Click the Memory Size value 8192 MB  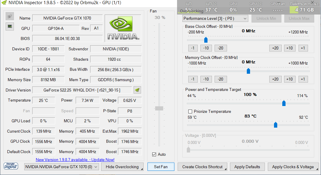(x=48, y=80)
